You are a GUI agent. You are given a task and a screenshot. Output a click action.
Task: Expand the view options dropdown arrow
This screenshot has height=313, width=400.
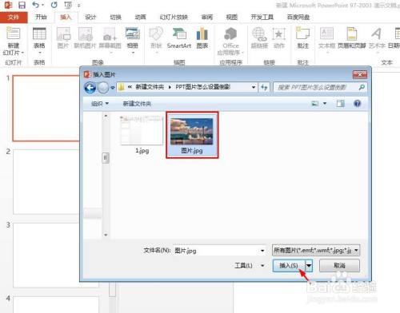point(325,104)
